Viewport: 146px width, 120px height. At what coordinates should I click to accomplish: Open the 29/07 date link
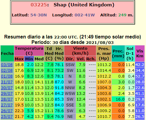pyautogui.click(x=7, y=94)
